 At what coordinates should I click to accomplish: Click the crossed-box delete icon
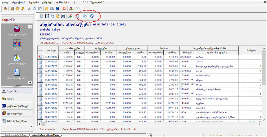pos(63,16)
